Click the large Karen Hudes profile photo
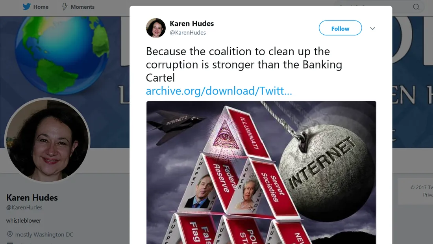This screenshot has height=244, width=433. pos(47,140)
